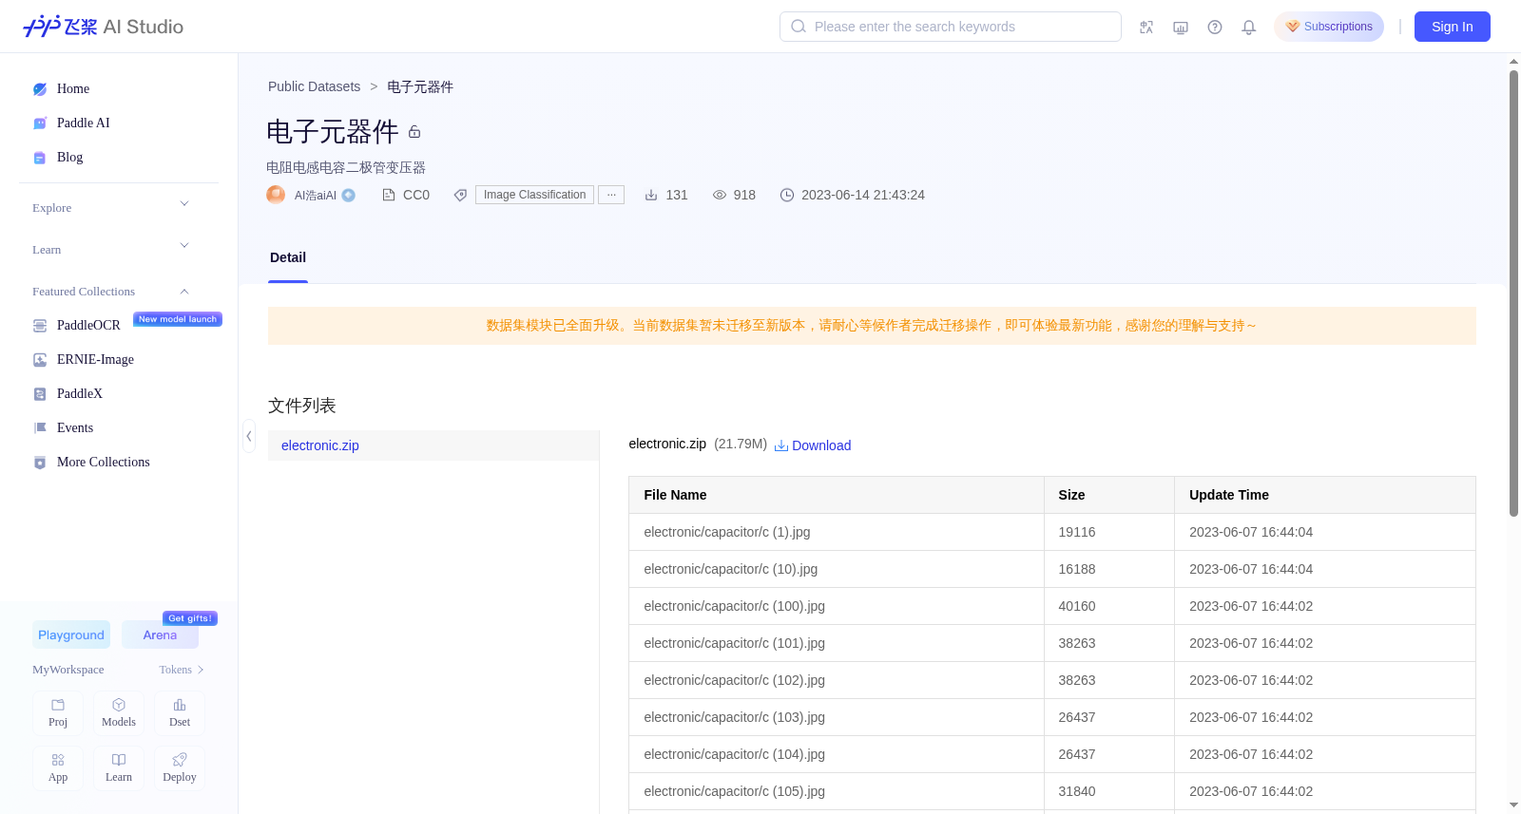Focus the search keywords field
This screenshot has width=1521, height=814.
951,27
